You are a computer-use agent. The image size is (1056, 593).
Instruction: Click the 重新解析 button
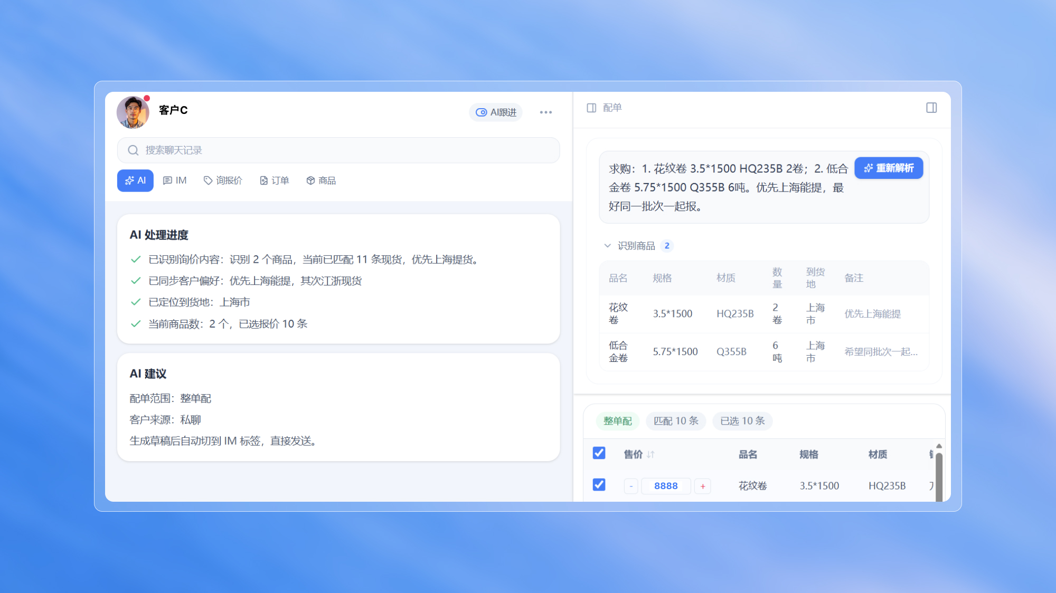point(889,168)
